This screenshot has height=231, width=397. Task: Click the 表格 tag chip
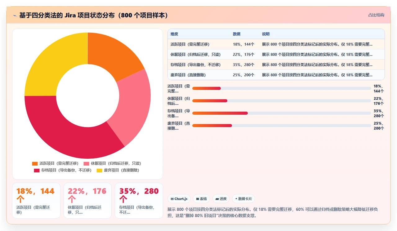coord(201,199)
